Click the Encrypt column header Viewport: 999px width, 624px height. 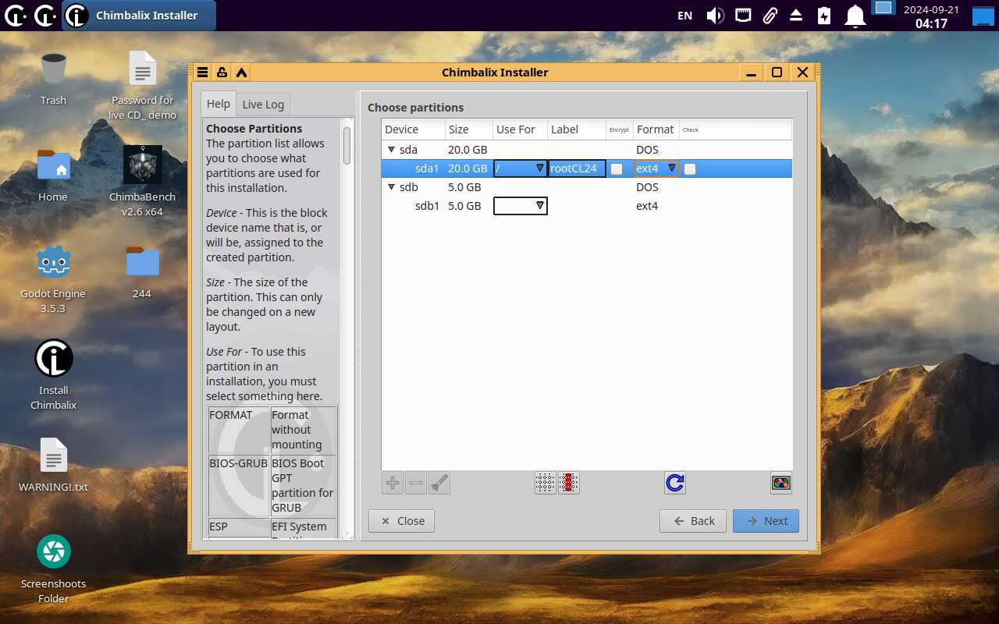[620, 129]
